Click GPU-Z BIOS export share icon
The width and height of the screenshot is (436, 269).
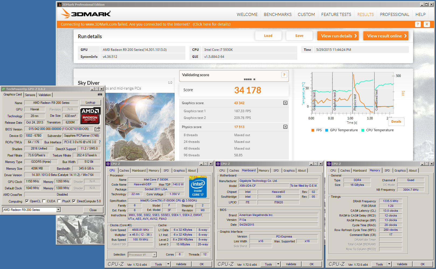tap(97, 129)
